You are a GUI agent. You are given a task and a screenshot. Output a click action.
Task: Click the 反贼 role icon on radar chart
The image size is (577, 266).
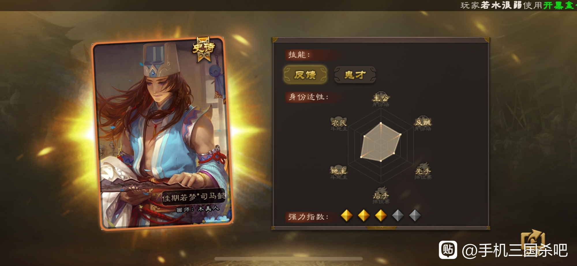click(423, 124)
